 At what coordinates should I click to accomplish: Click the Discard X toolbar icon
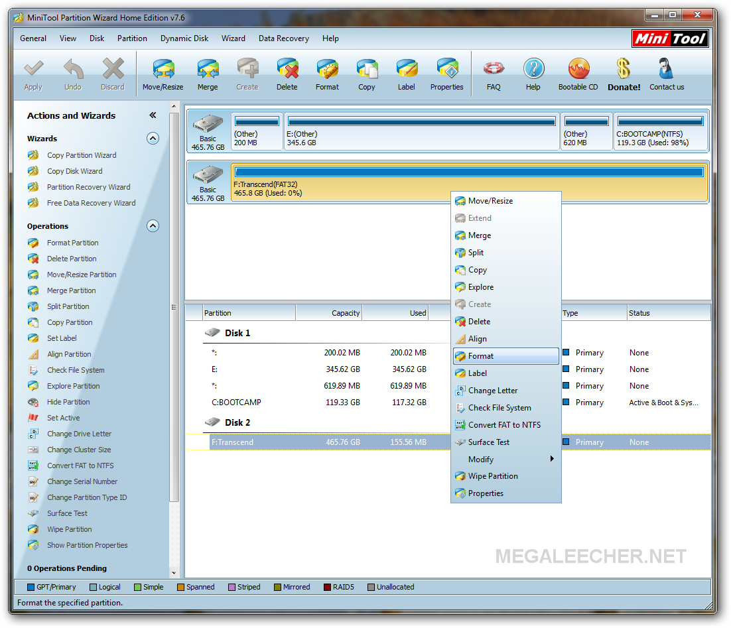click(113, 69)
